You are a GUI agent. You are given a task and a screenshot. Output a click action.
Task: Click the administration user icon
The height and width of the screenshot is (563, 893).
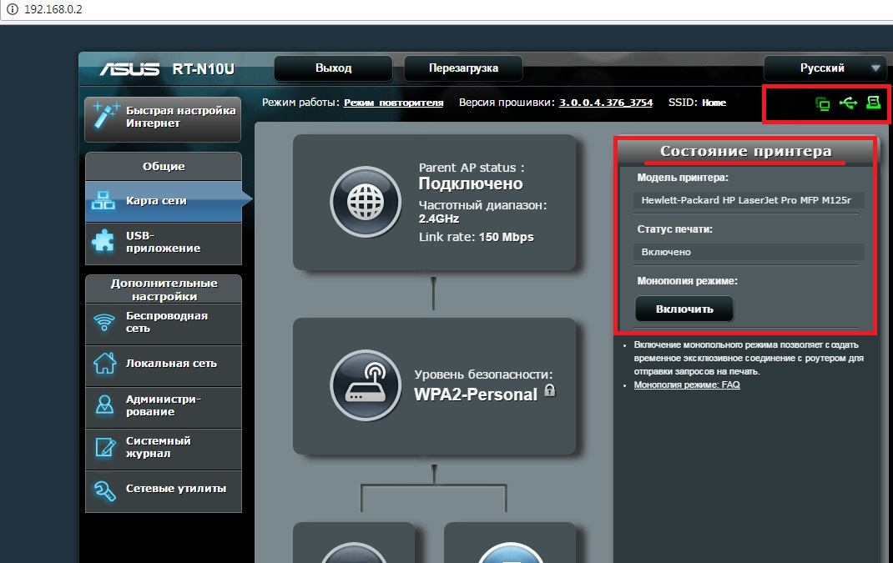[x=105, y=405]
